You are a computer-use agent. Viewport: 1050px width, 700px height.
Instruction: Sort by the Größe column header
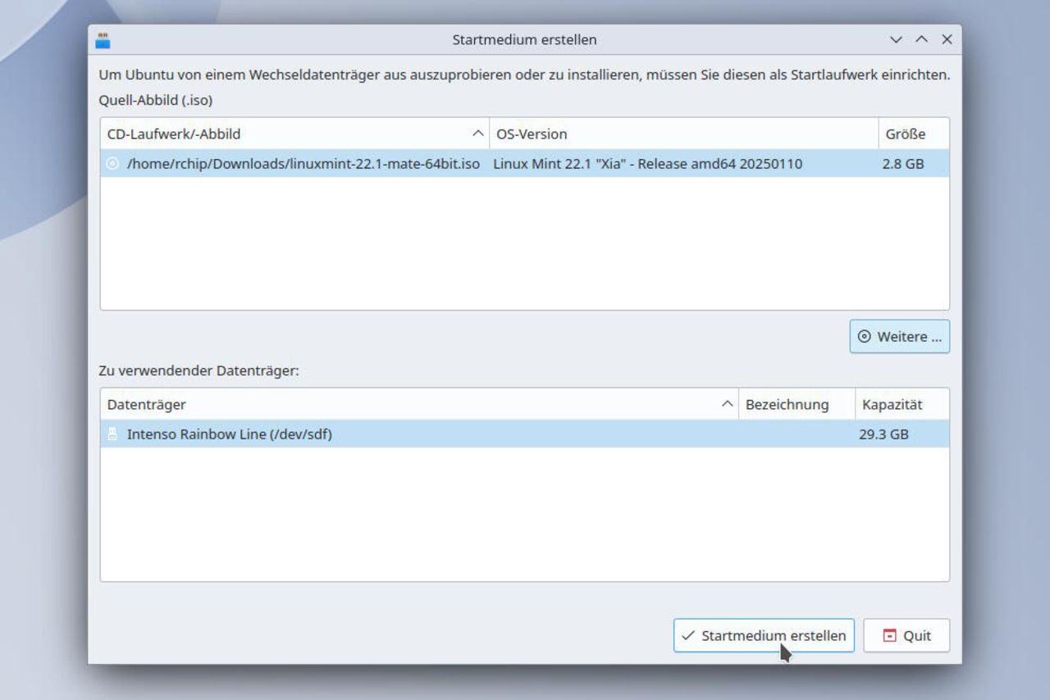coord(914,134)
